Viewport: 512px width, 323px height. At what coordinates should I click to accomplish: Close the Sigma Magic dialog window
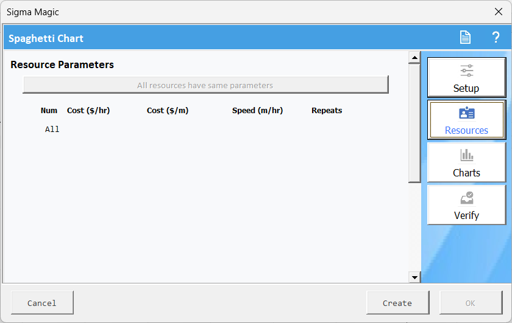pyautogui.click(x=497, y=12)
